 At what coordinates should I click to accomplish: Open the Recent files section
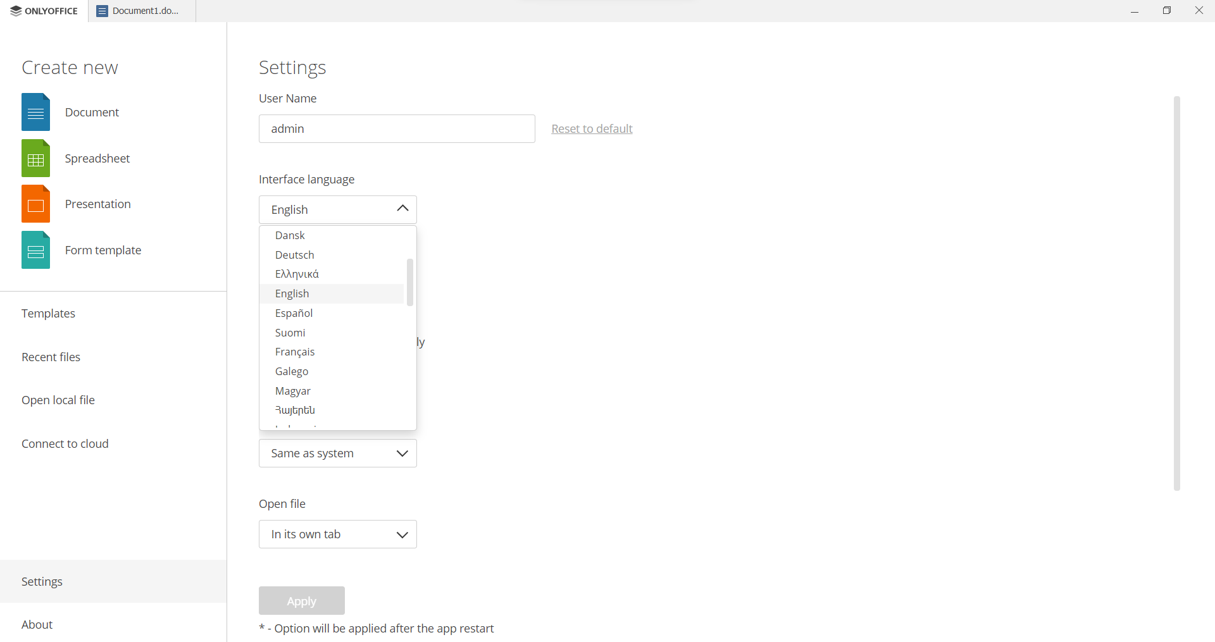point(51,357)
